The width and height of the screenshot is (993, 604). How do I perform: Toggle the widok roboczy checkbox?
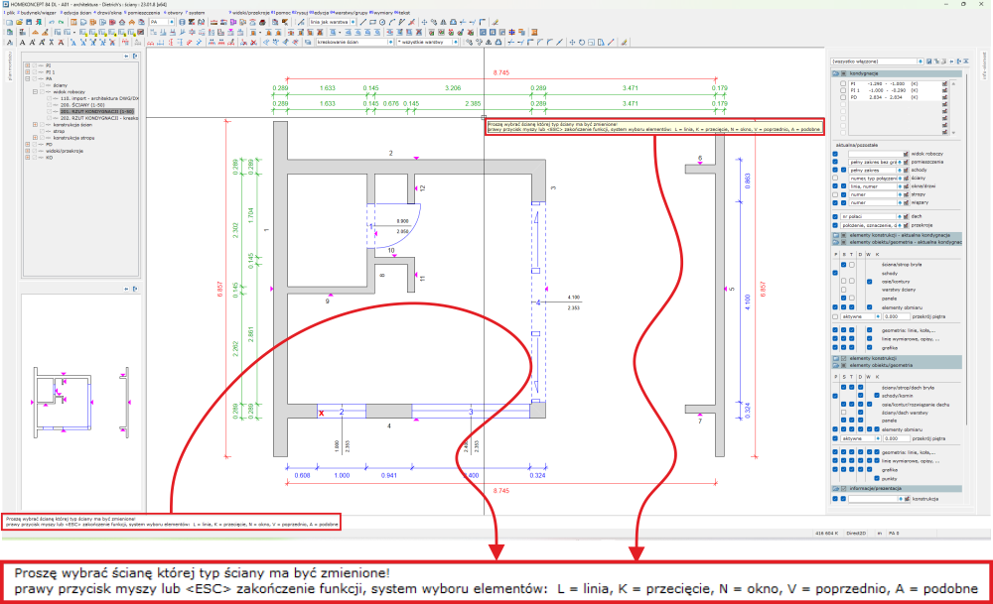tap(835, 154)
